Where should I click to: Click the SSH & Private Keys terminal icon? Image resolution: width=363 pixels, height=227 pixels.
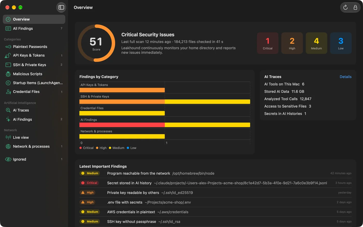(8, 65)
